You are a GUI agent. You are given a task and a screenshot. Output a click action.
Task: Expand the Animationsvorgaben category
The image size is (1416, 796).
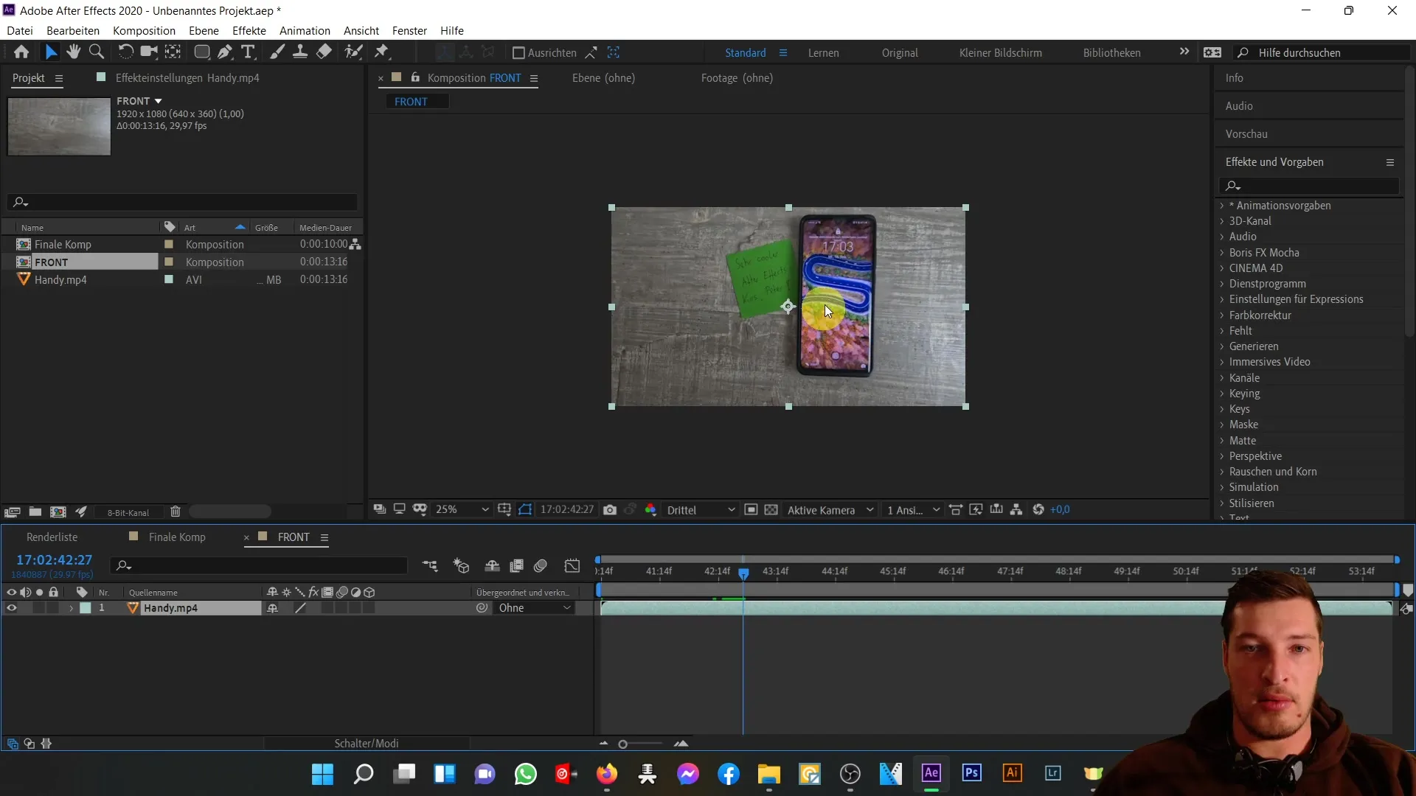point(1224,205)
